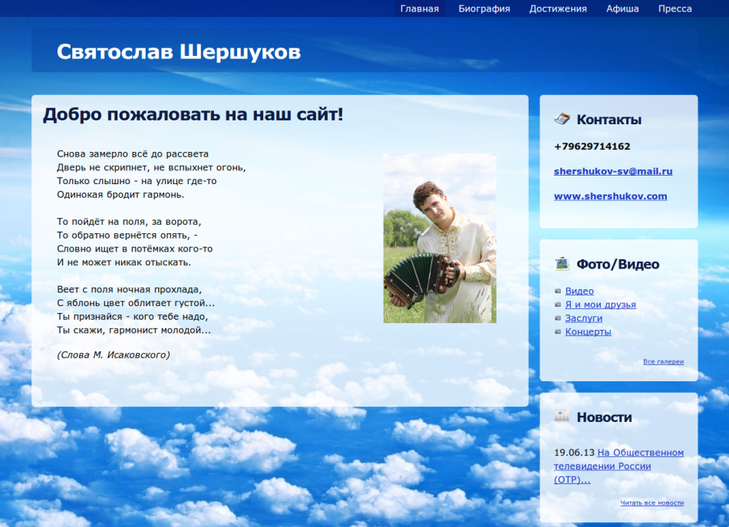Go to the Достижения page
Screen dimensions: 729x527
tap(558, 9)
